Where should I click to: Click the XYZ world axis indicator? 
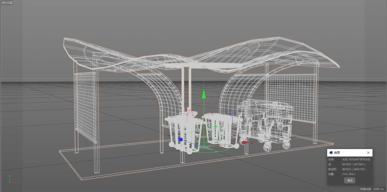point(10,180)
